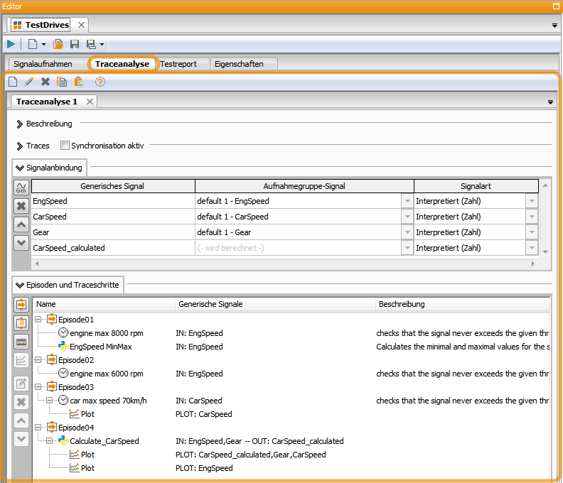563x483 pixels.
Task: Select engine max 8000 rpm step
Action: coord(107,333)
